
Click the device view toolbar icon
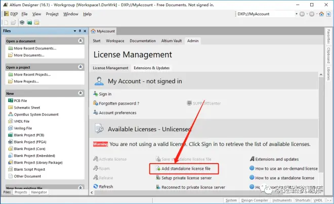pyautogui.click(x=22, y=22)
